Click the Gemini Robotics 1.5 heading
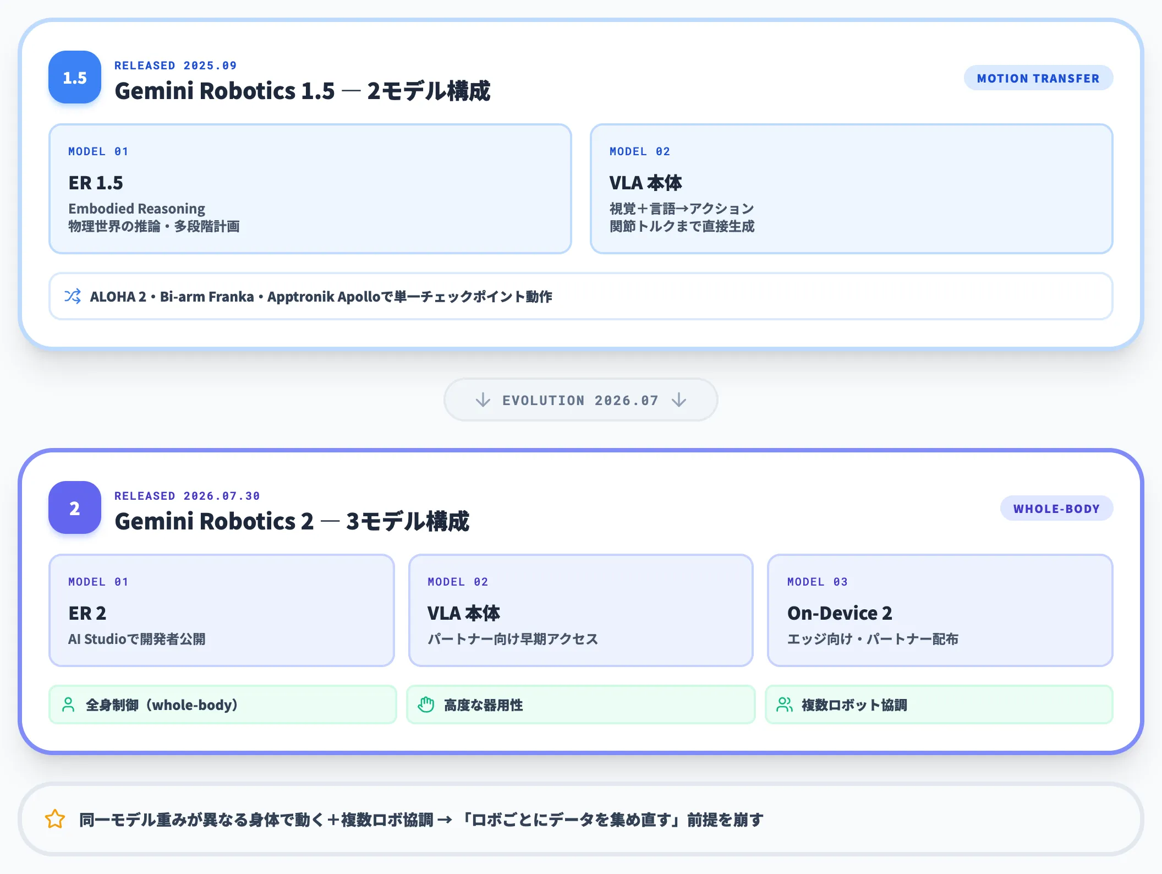This screenshot has width=1162, height=874. pyautogui.click(x=302, y=91)
